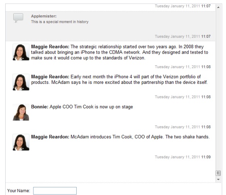Click the scrollbar thumb handle

(x=218, y=173)
